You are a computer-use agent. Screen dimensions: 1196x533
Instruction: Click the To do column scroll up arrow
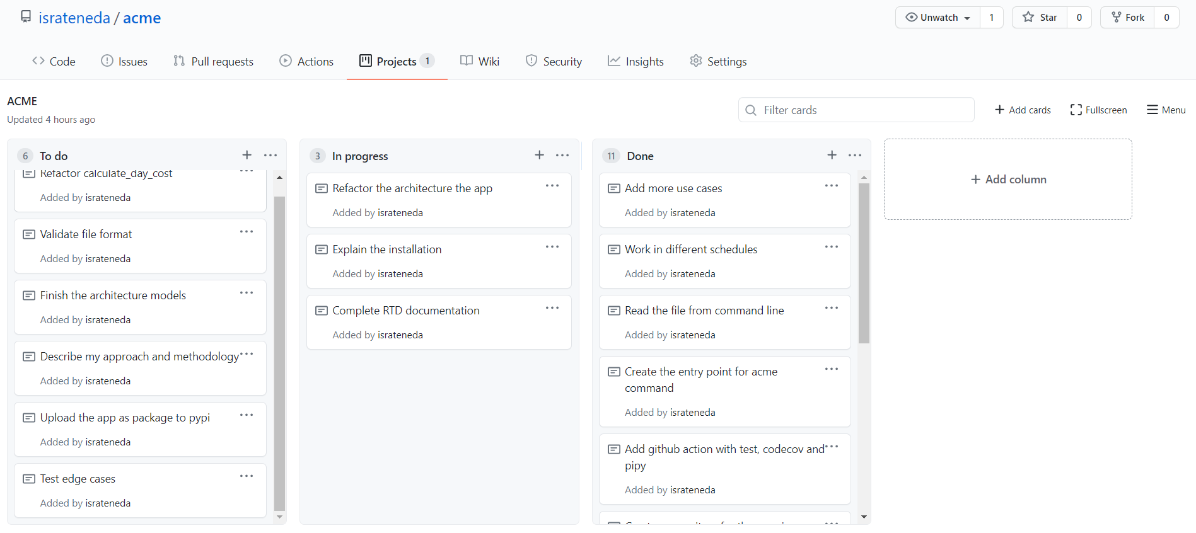[279, 178]
